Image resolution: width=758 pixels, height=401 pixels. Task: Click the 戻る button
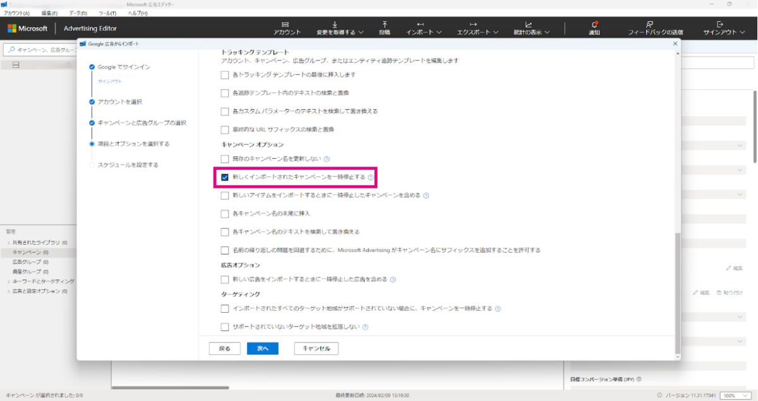pos(225,349)
